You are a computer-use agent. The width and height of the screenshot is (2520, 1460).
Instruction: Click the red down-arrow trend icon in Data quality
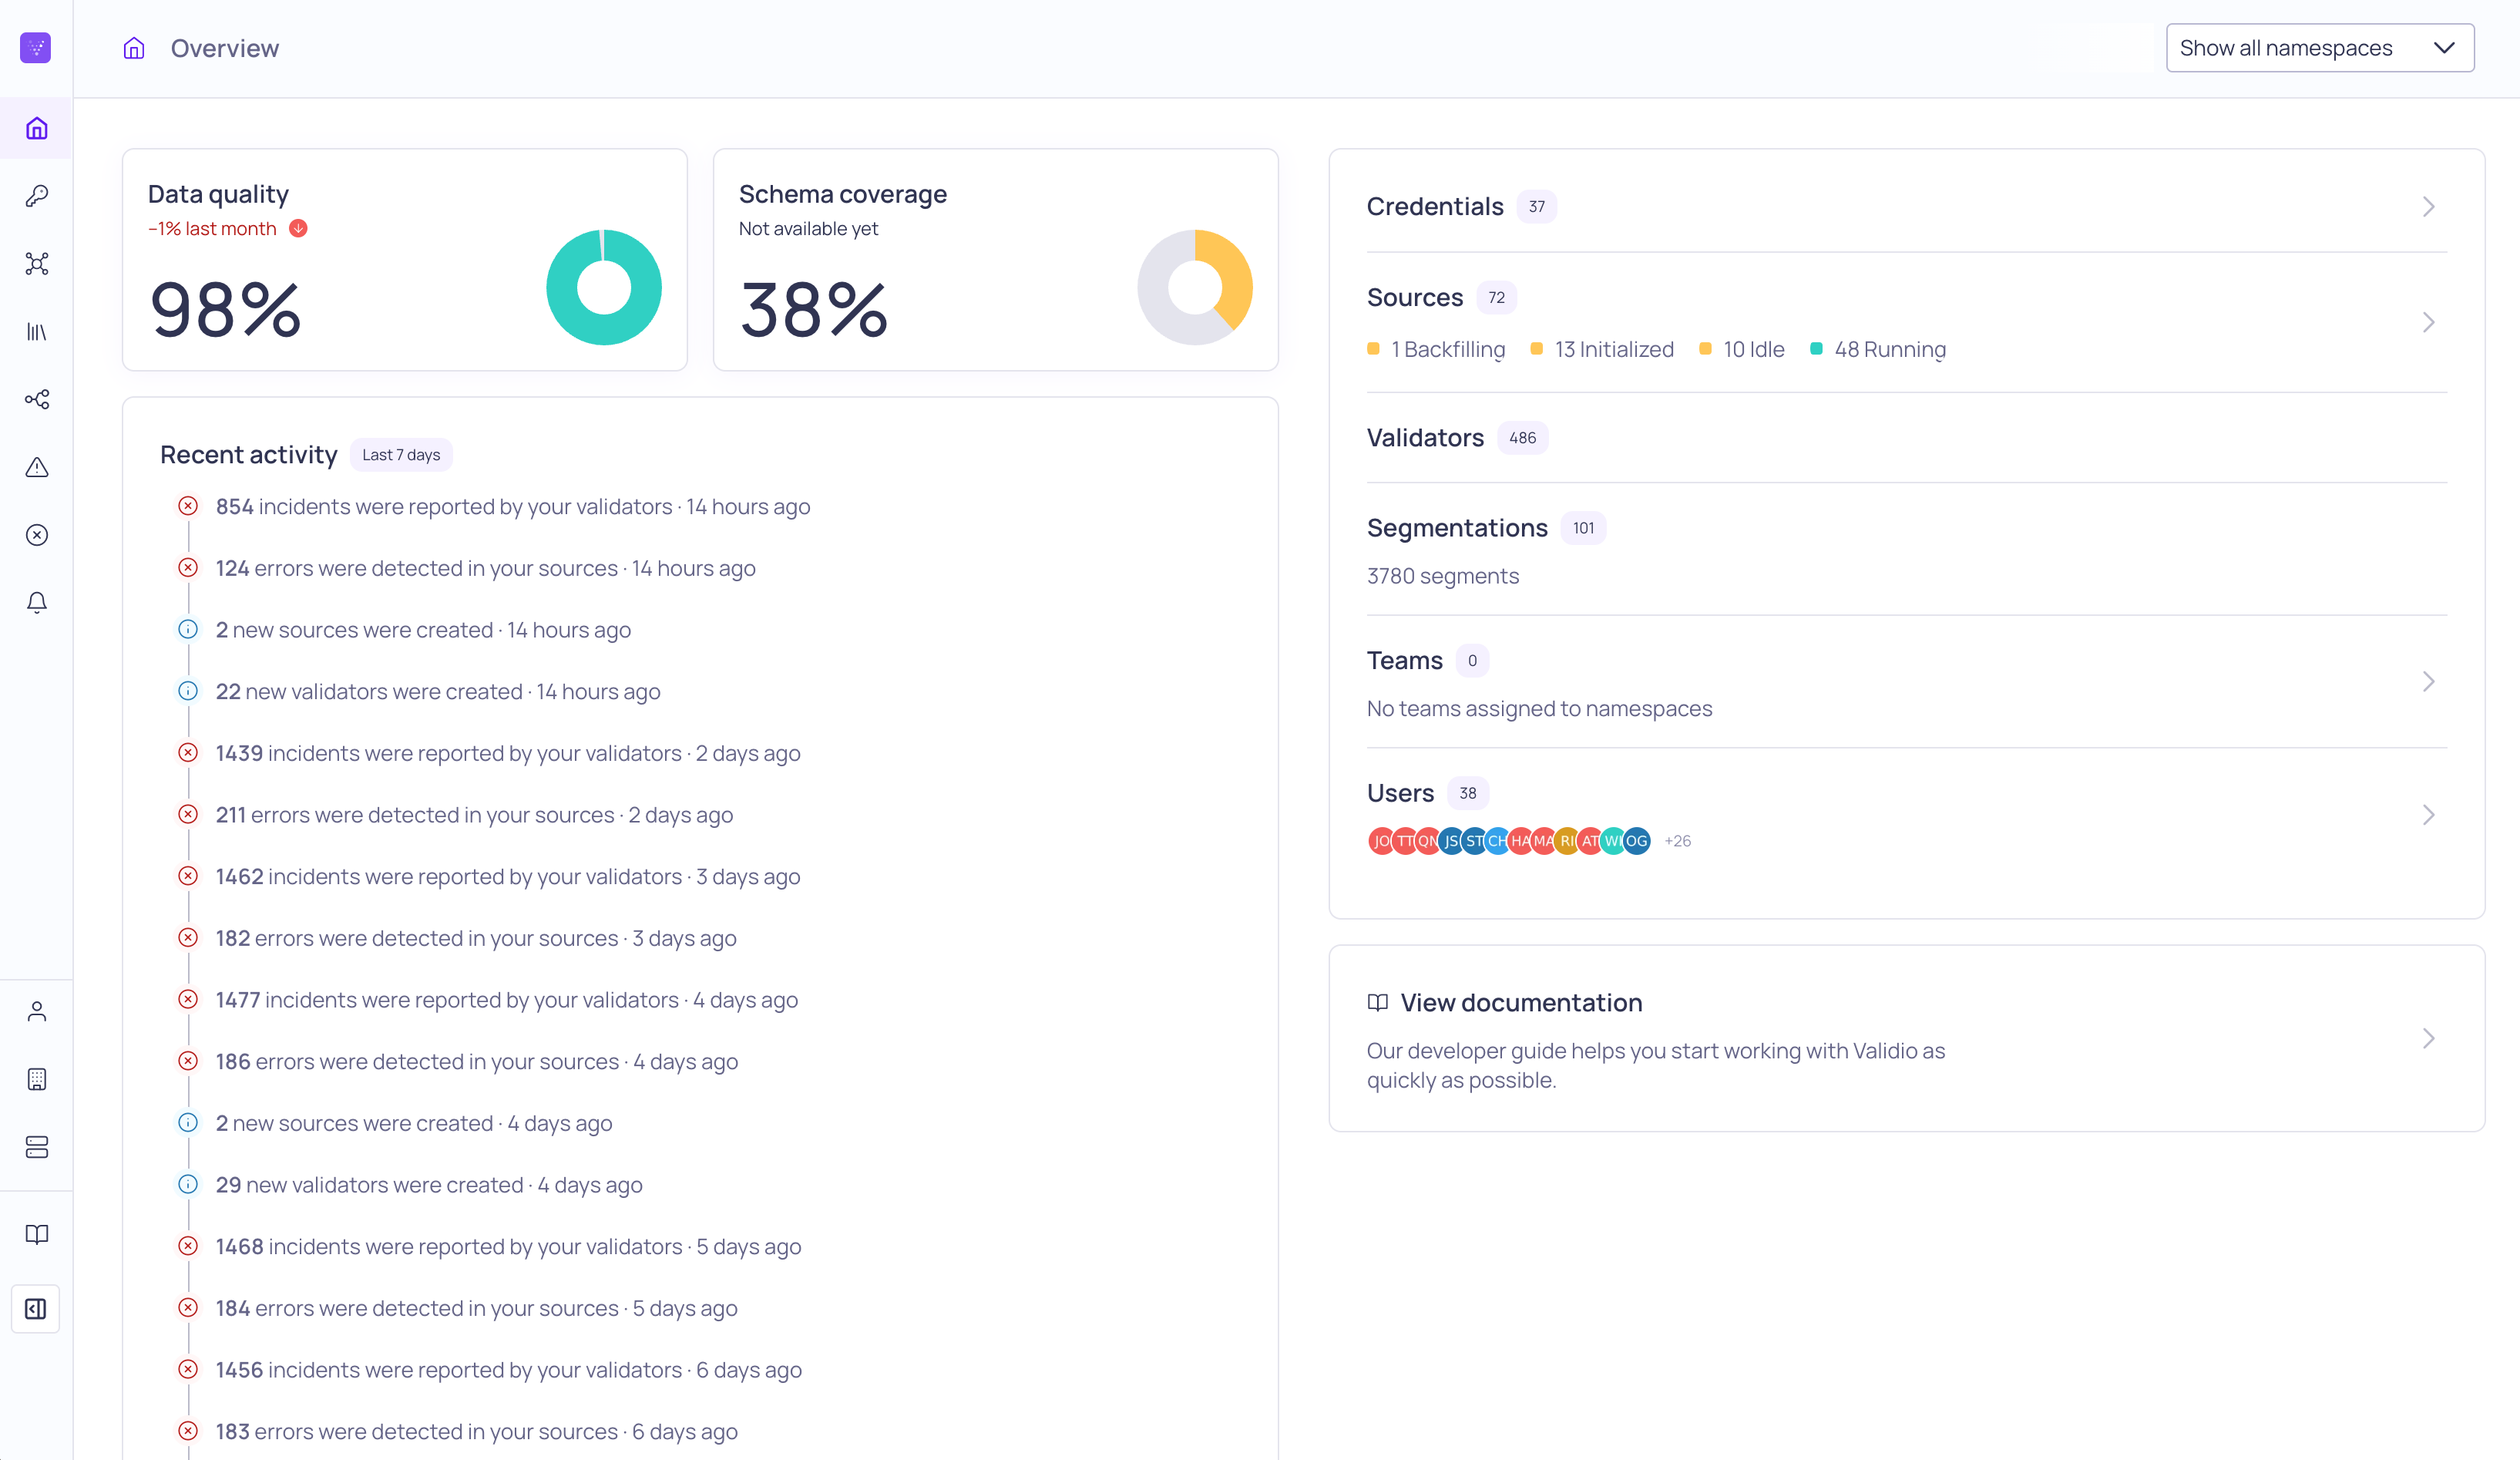[298, 228]
